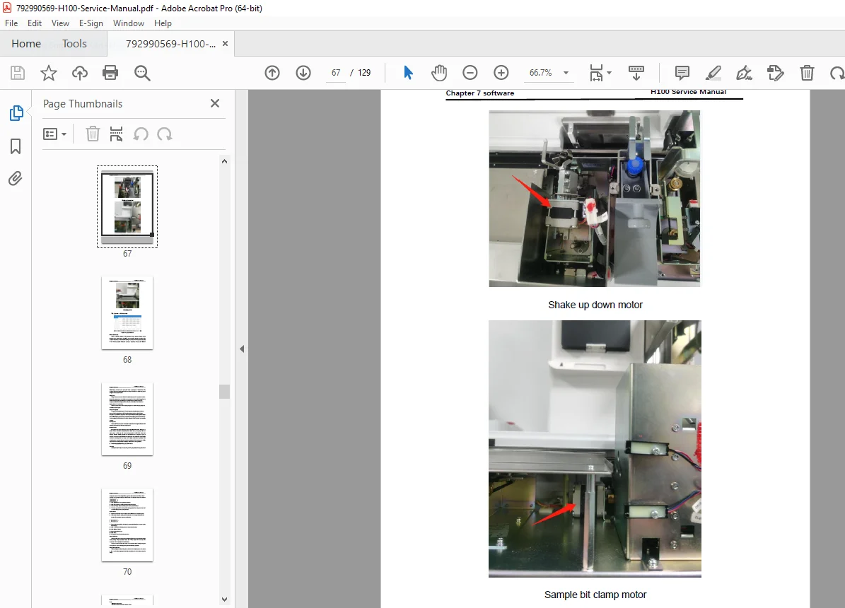Open the View menu
The height and width of the screenshot is (608, 845).
pyautogui.click(x=60, y=23)
